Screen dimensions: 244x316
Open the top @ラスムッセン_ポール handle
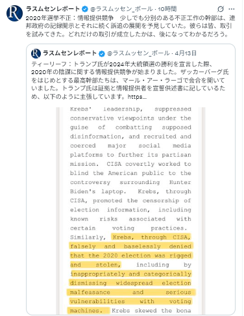[x=121, y=9]
